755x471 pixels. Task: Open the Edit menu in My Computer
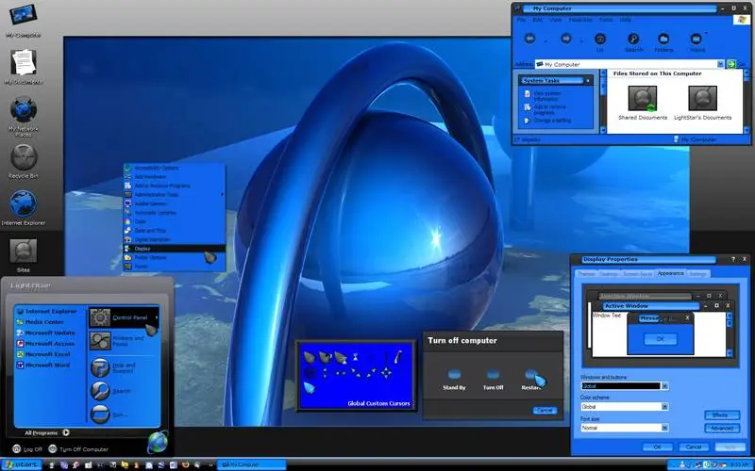pos(537,20)
